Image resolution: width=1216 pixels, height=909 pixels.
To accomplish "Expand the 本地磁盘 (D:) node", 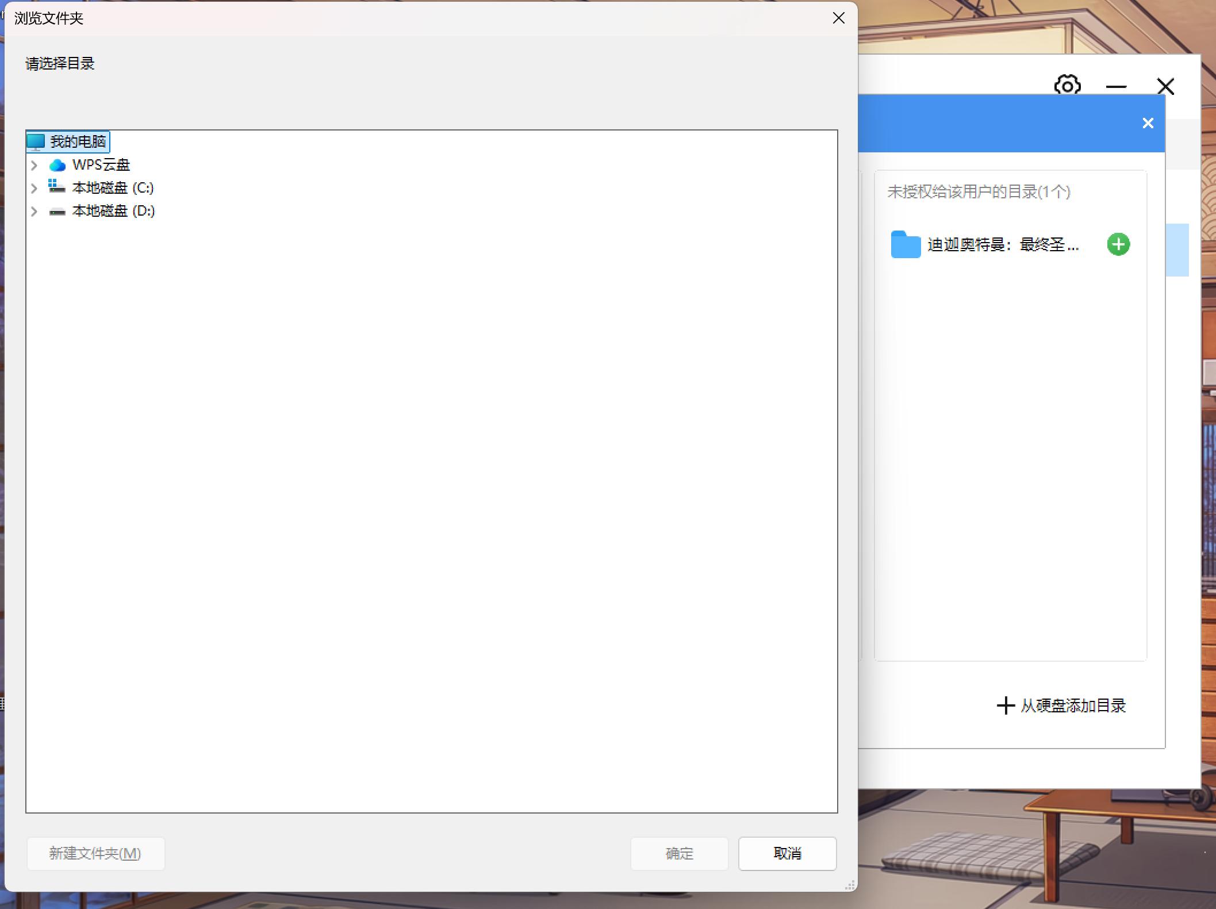I will click(34, 212).
